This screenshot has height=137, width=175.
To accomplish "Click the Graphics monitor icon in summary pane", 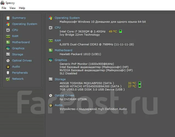I will coord(51,60).
